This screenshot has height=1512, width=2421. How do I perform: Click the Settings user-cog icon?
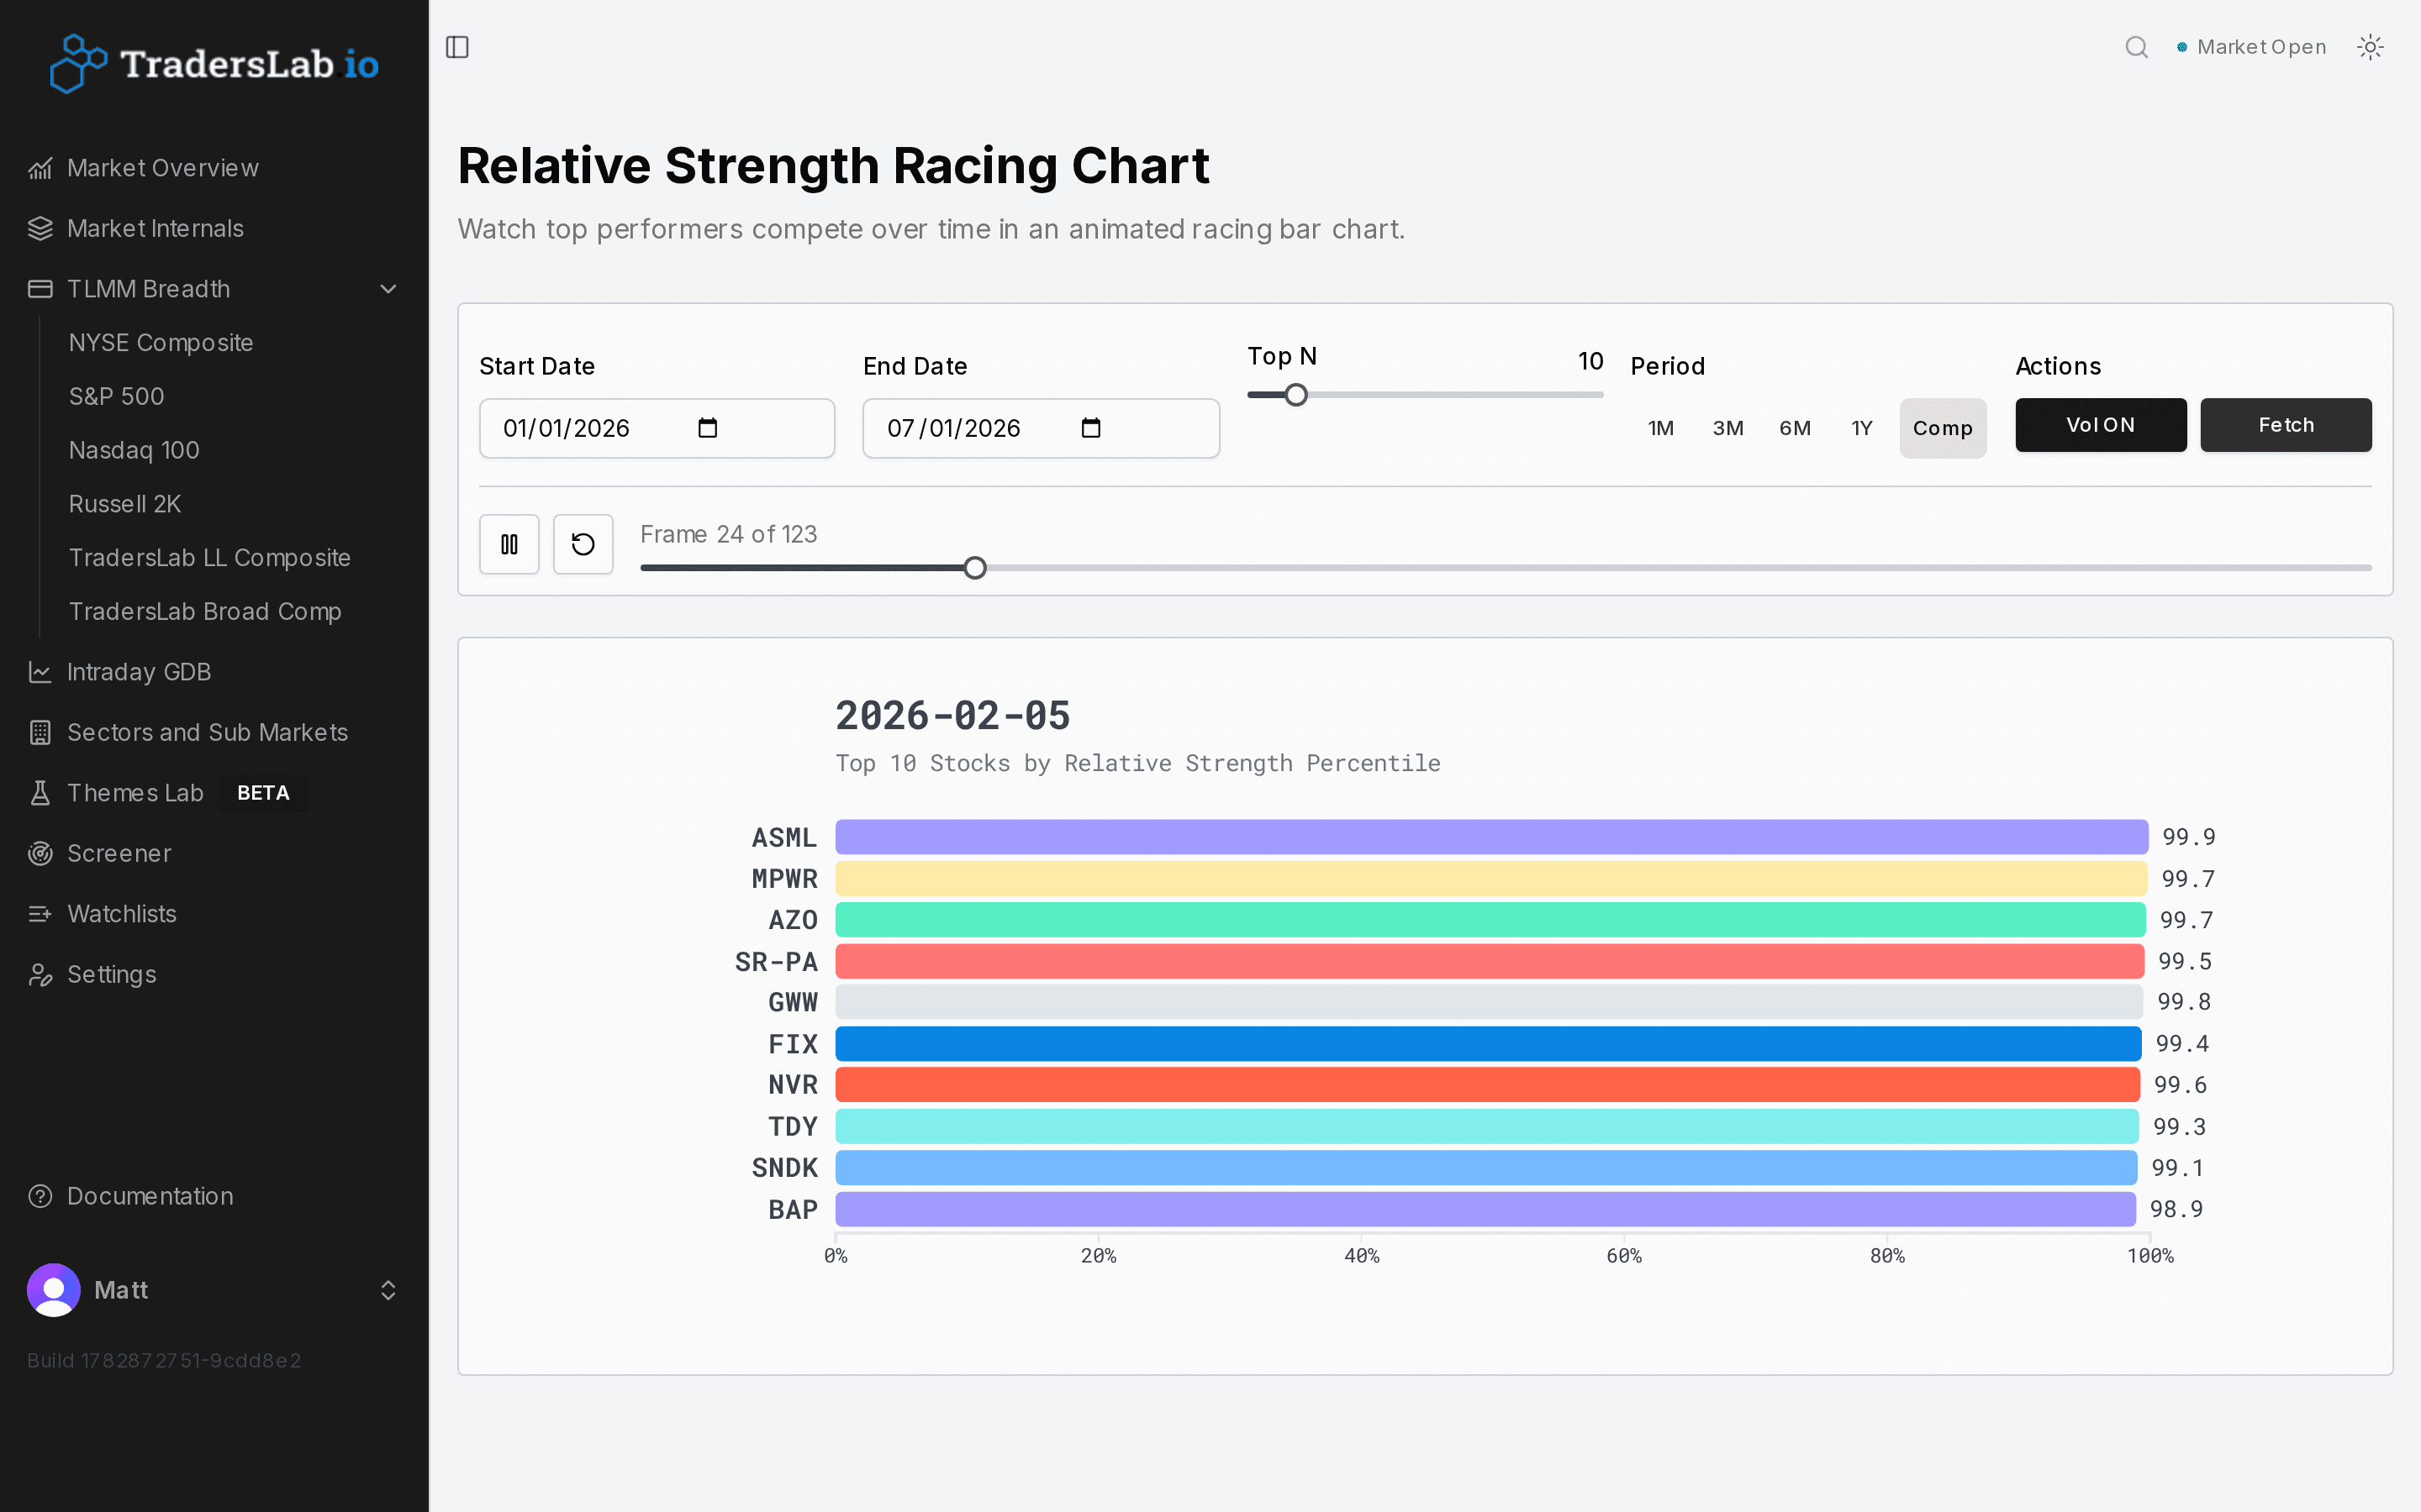tap(40, 974)
